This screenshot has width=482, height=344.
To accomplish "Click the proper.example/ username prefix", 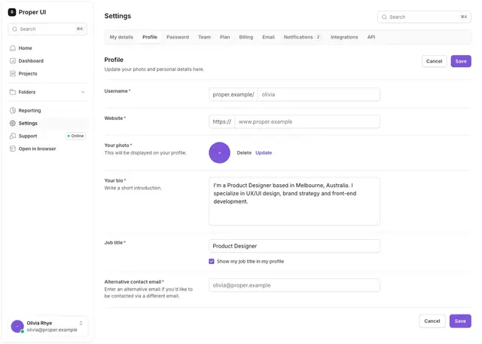I will coord(233,94).
